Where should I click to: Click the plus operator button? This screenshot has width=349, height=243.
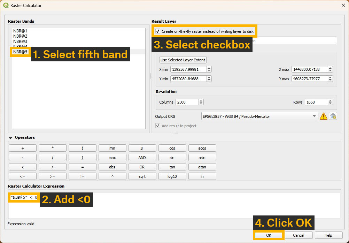pyautogui.click(x=23, y=148)
